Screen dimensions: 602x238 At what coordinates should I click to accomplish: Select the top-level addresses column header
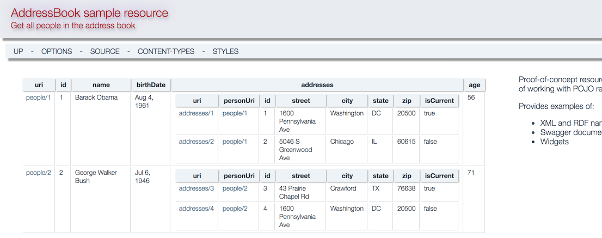[x=317, y=85]
